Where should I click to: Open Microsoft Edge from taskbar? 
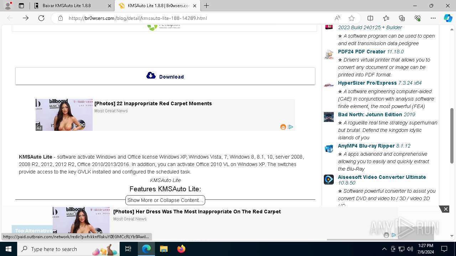pyautogui.click(x=146, y=249)
